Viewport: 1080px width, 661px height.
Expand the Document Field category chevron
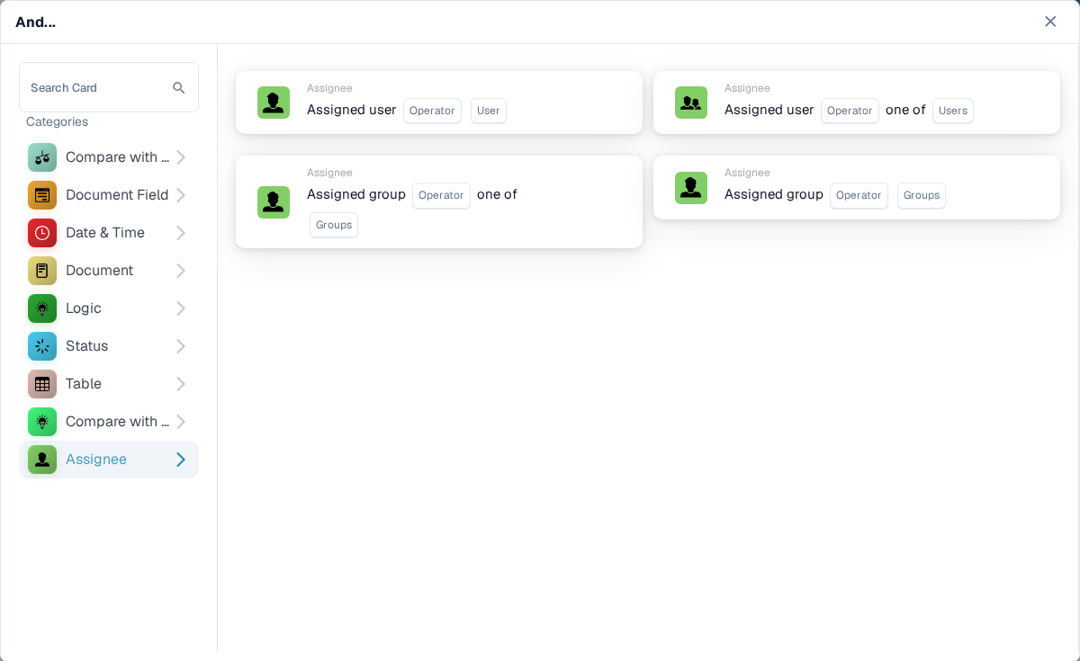[180, 195]
